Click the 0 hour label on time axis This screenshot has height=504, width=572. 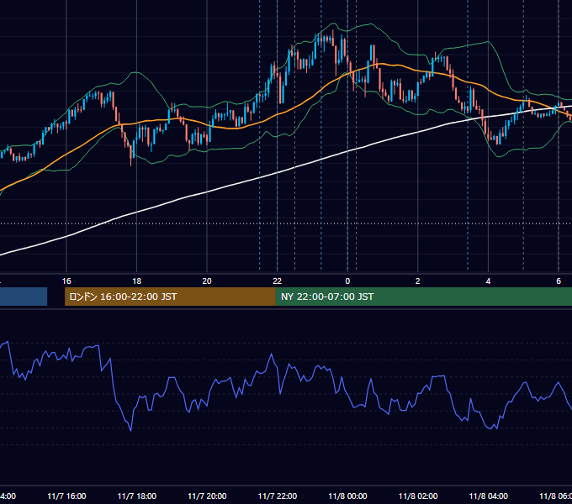347,281
